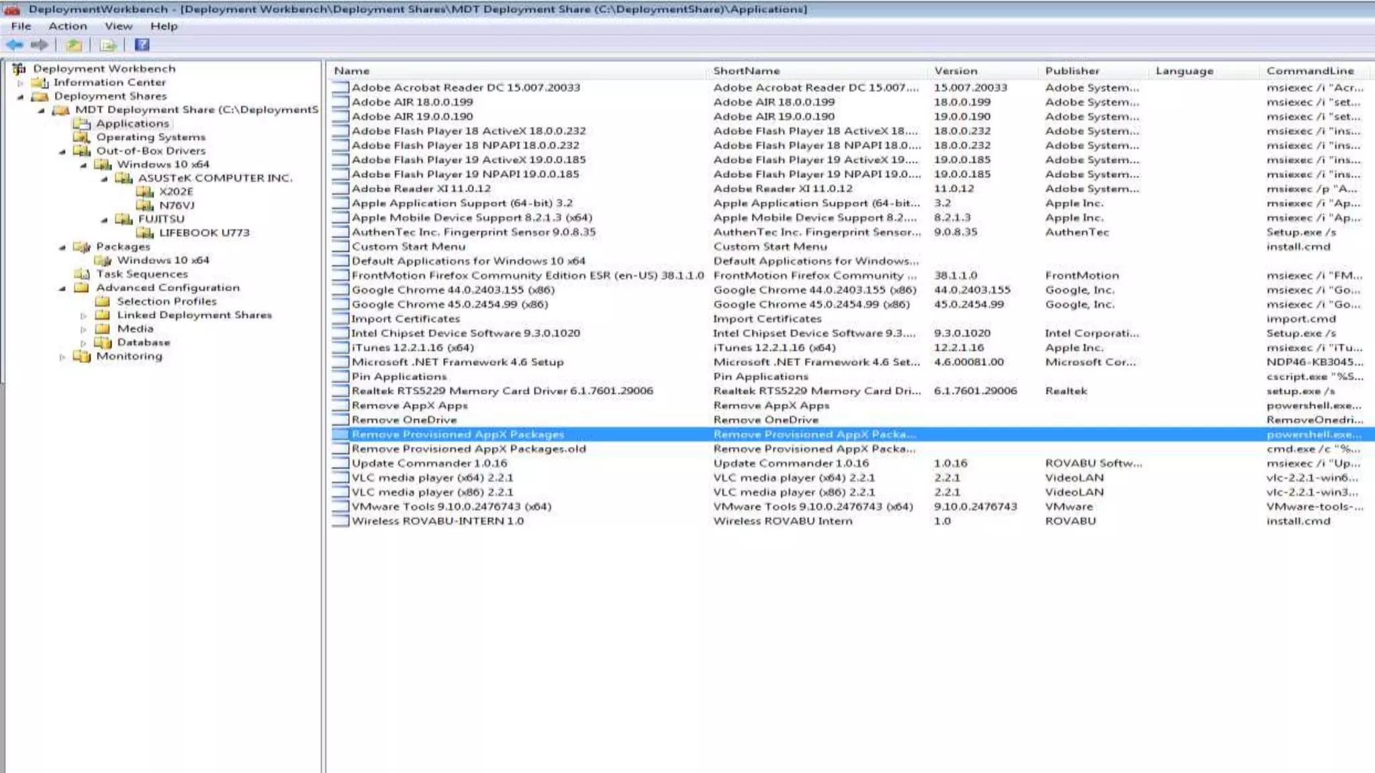Select Windows 10 x64 under Out-of-Box Drivers

163,164
